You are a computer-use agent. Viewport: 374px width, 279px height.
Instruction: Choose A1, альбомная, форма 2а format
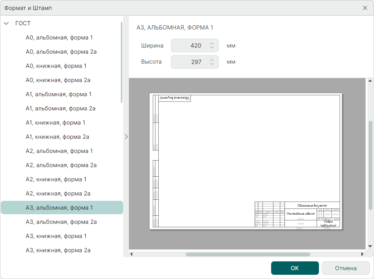tap(60, 108)
